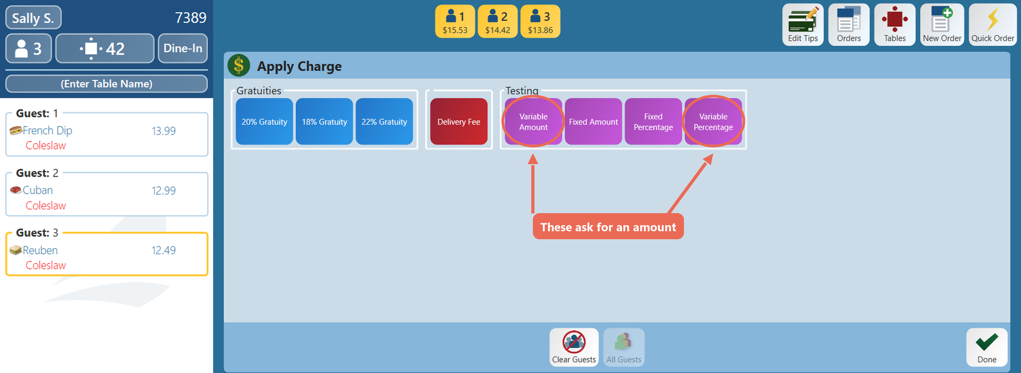Screen dimensions: 1021x373
Task: Open the Orders screen
Action: click(x=848, y=25)
